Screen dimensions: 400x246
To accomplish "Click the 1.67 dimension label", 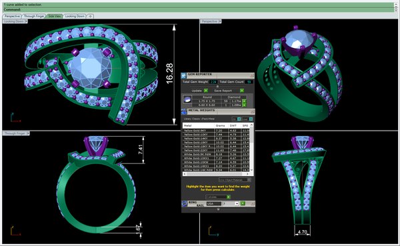I will (138, 229).
